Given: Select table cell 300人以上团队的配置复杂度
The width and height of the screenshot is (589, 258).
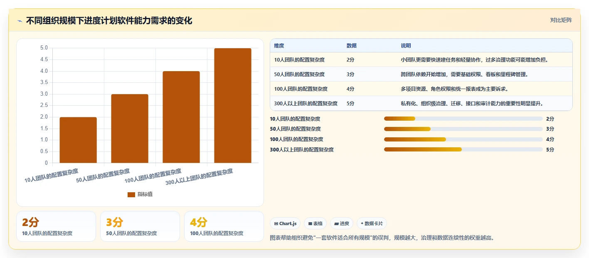Looking at the screenshot, I should coord(306,104).
